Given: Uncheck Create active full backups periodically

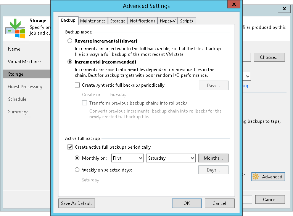Looking at the screenshot, I should (x=70, y=147).
